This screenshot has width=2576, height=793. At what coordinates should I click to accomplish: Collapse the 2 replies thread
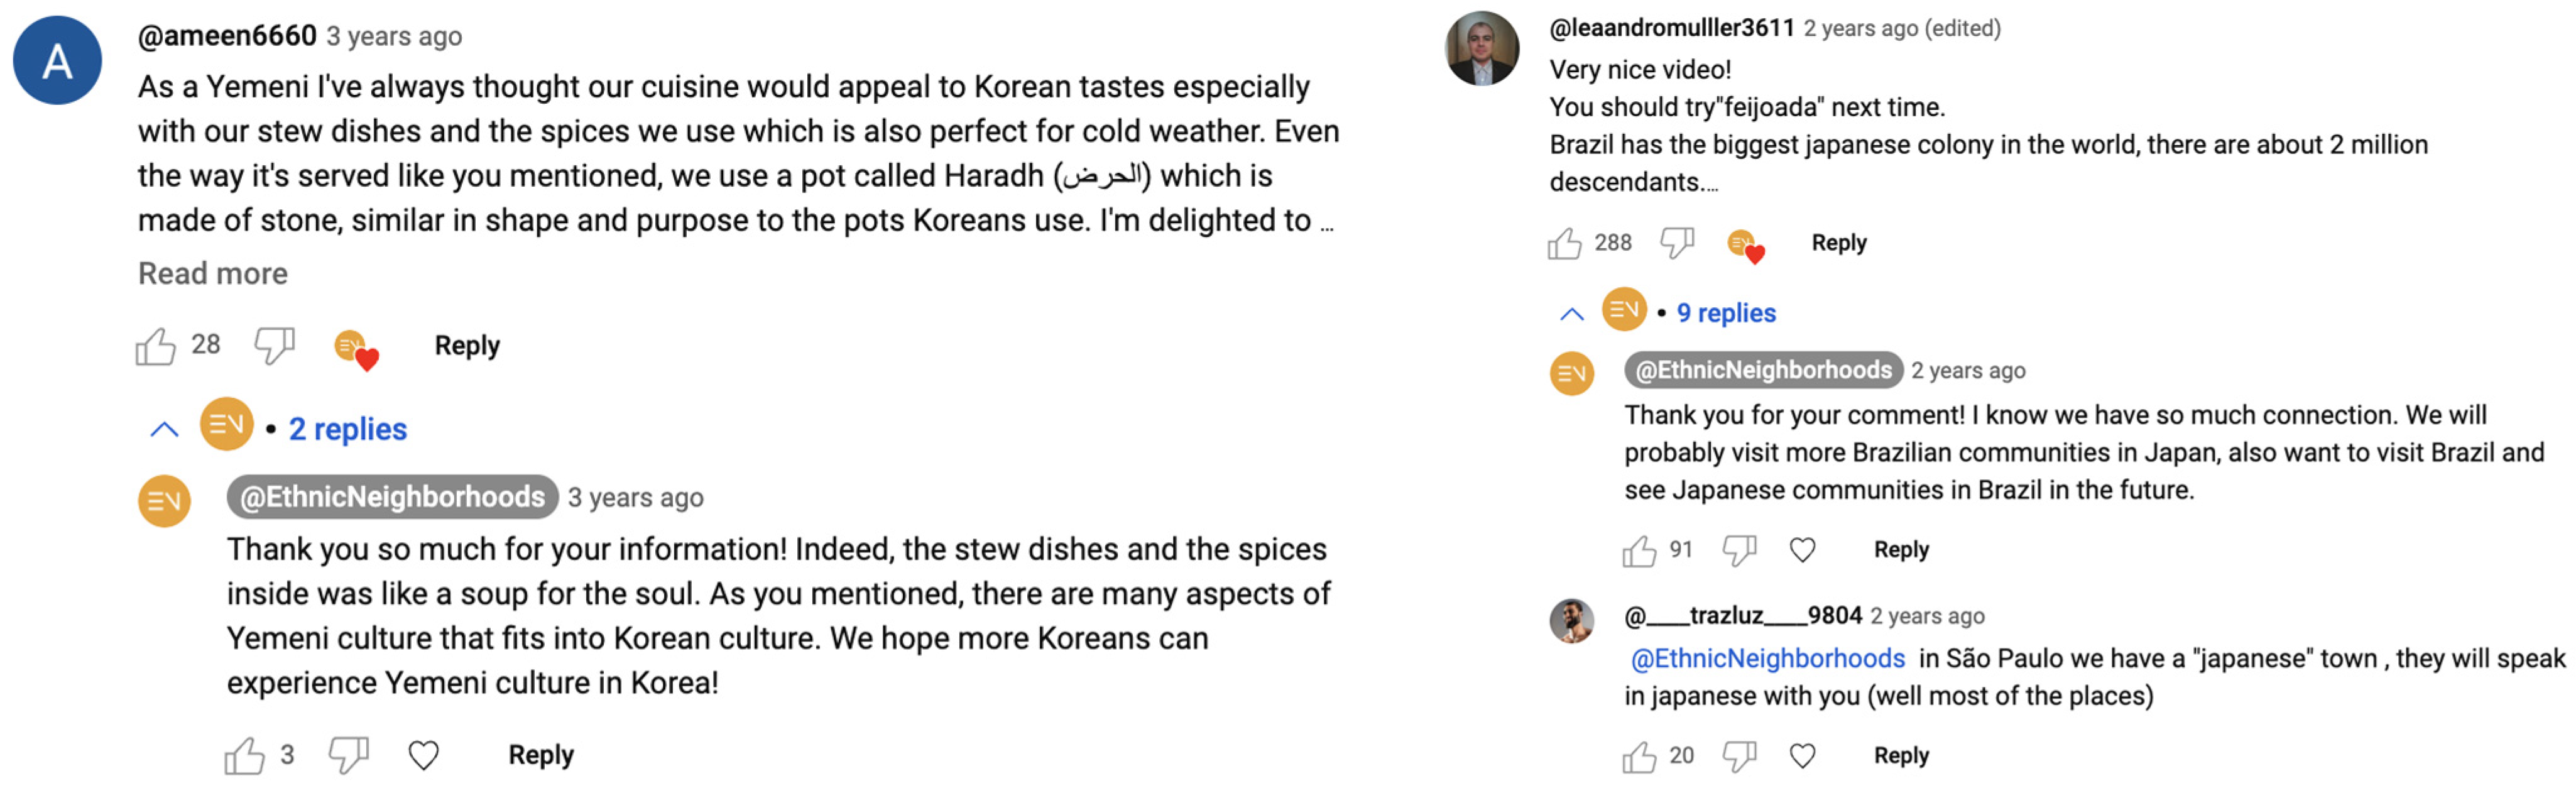pos(164,430)
